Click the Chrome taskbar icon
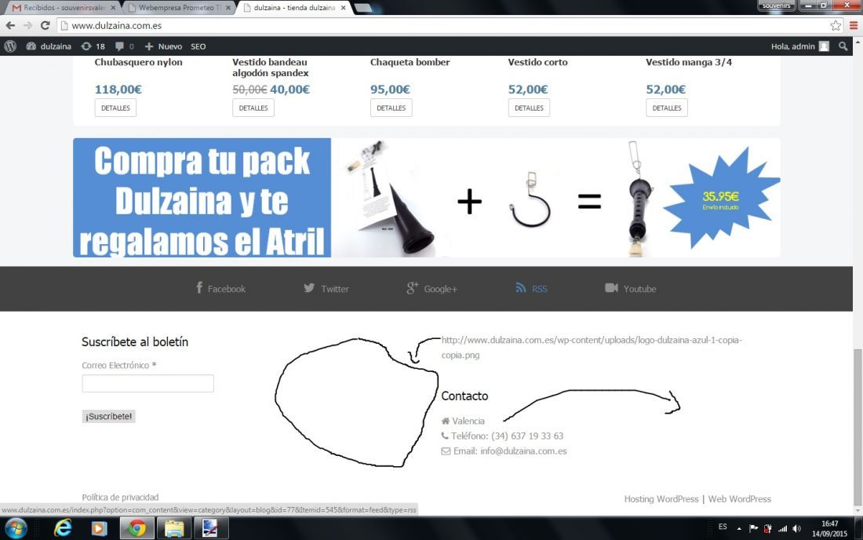The image size is (863, 540). click(x=137, y=528)
